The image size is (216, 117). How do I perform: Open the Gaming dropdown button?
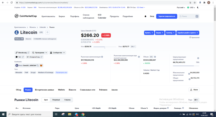pyautogui.click(x=170, y=33)
